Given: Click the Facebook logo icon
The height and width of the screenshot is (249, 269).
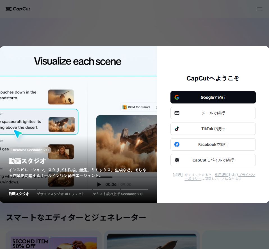Looking at the screenshot, I should (177, 144).
